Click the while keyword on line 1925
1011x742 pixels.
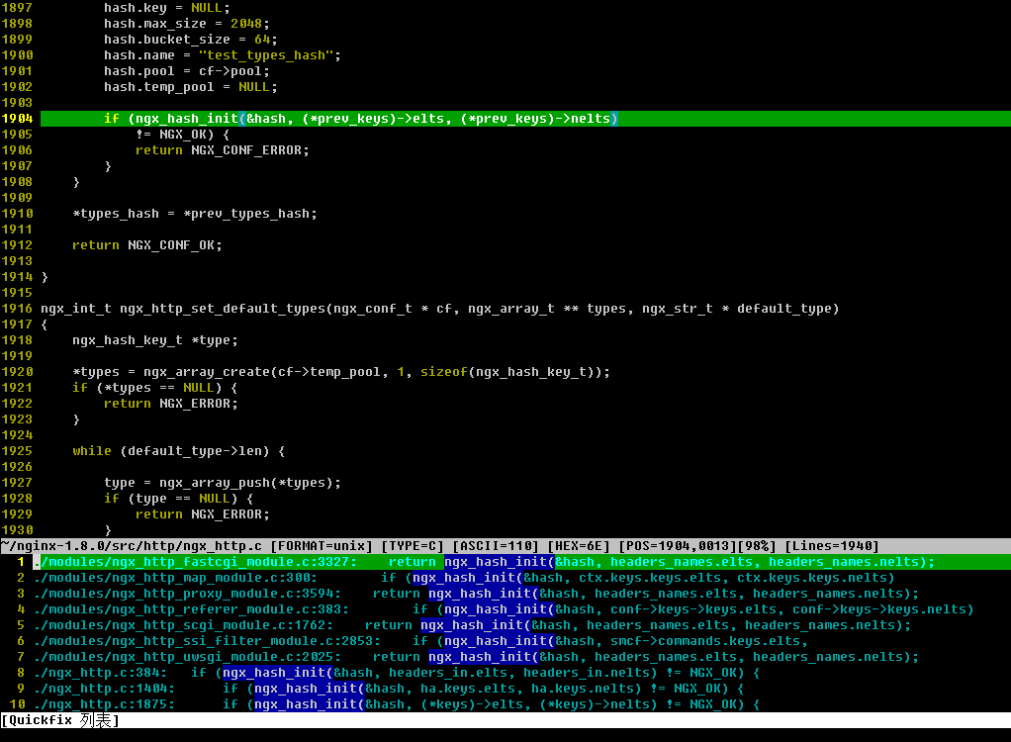tap(91, 451)
